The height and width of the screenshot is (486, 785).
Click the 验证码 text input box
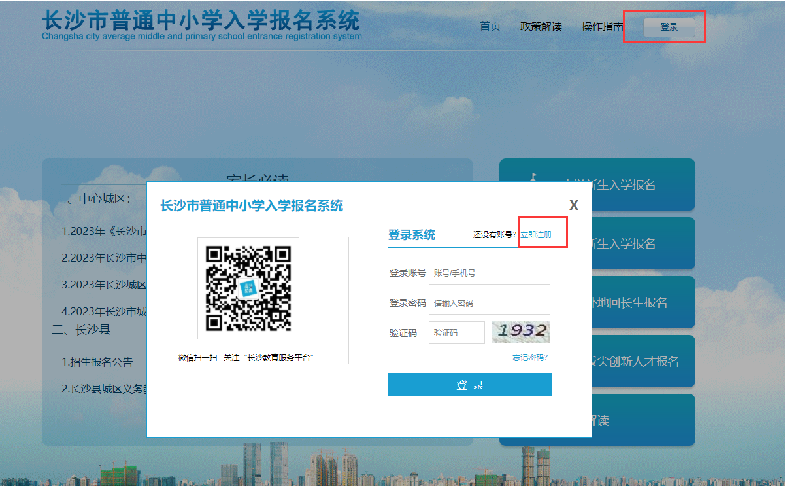pyautogui.click(x=456, y=332)
